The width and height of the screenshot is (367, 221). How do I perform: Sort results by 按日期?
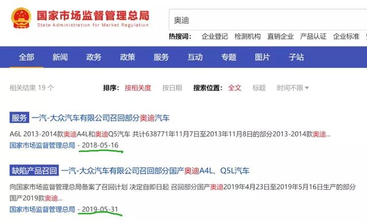172,88
